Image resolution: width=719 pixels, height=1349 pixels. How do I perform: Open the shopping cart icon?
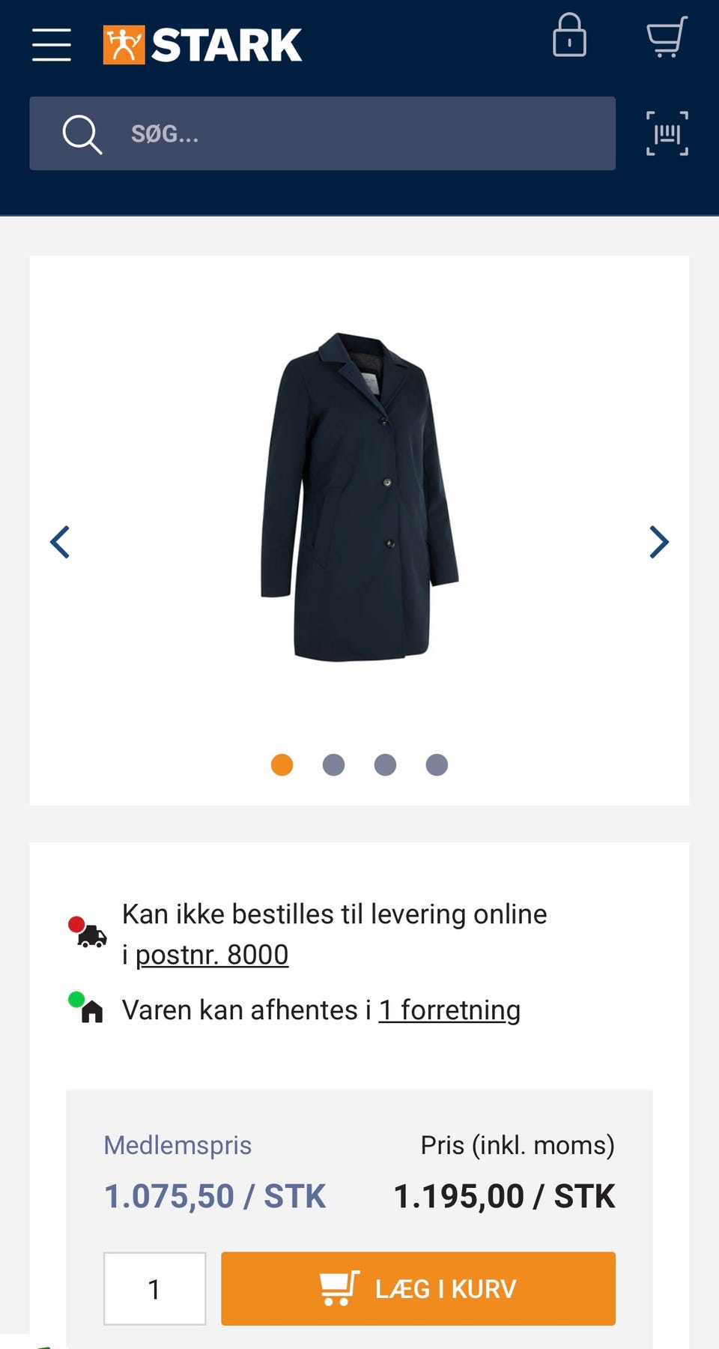coord(667,36)
